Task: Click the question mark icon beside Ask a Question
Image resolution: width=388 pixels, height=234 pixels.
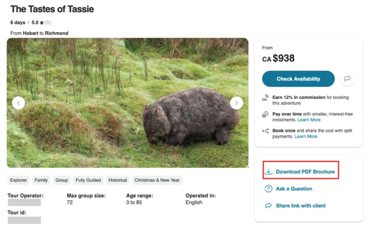Action: (268, 188)
